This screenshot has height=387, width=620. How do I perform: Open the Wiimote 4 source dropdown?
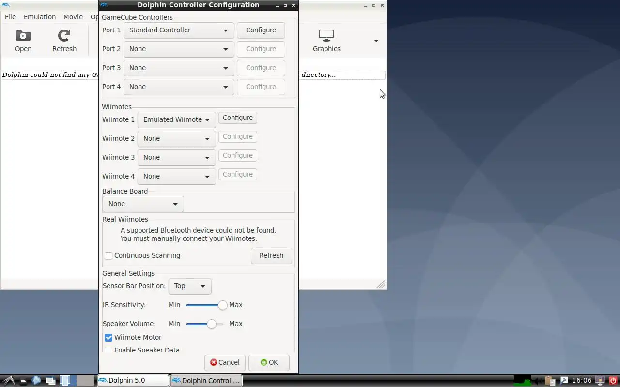coord(176,176)
